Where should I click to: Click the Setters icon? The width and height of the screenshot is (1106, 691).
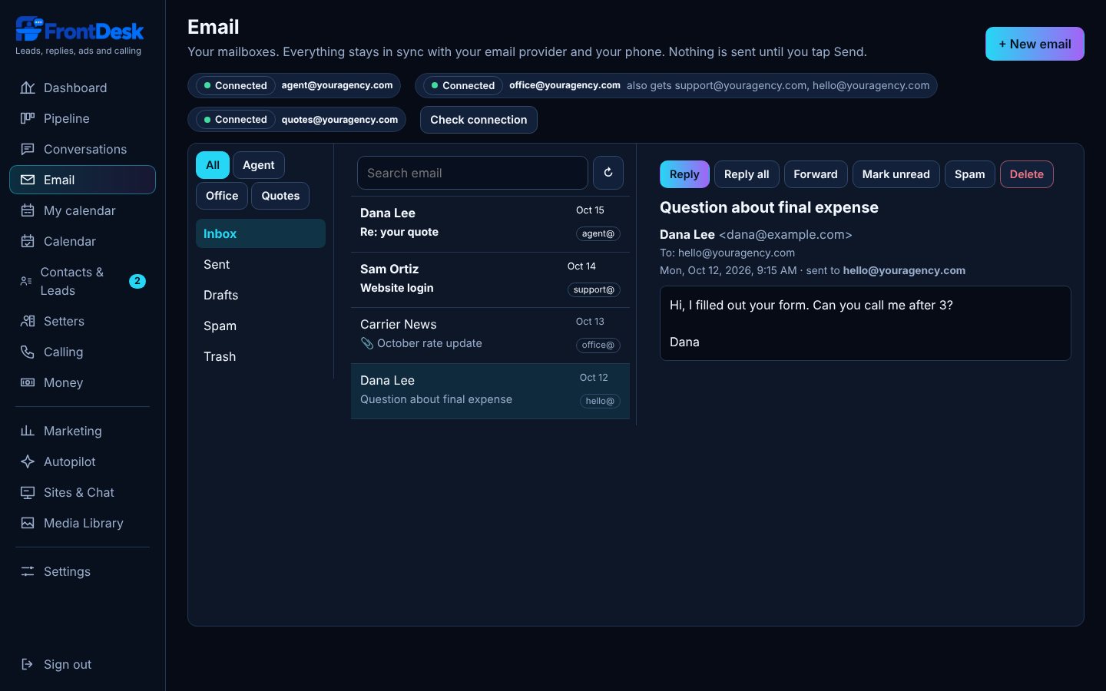[28, 321]
